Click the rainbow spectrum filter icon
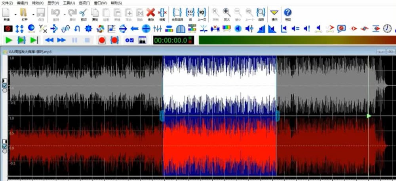Viewport: 396px width, 181px height. pos(227,28)
